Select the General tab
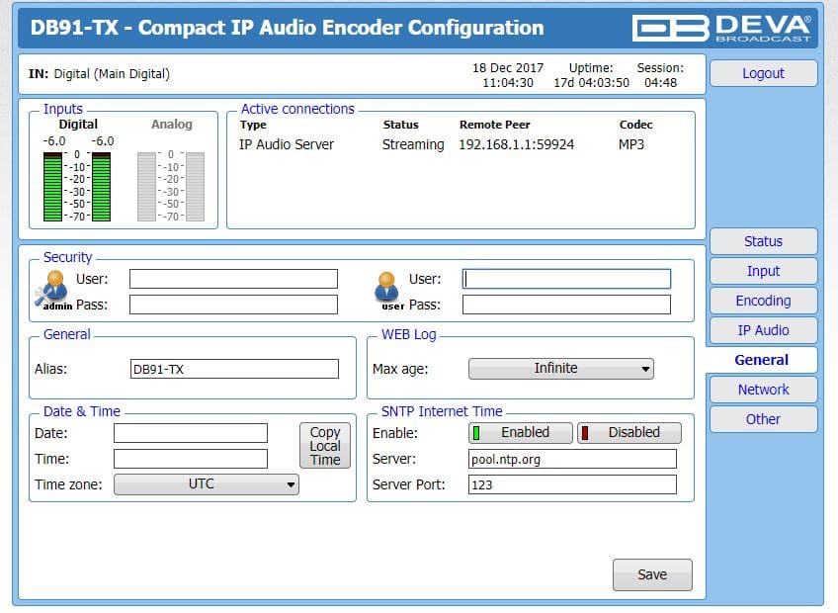 click(x=762, y=360)
